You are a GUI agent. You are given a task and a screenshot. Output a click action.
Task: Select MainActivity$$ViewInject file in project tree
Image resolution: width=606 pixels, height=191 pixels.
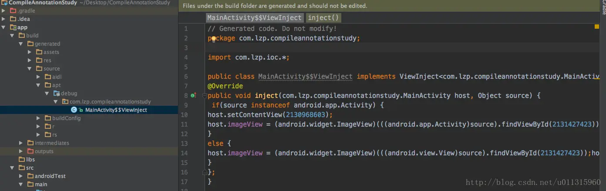tap(89, 110)
